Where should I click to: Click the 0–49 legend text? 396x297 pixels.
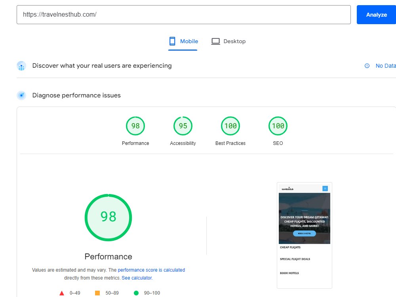pyautogui.click(x=75, y=293)
